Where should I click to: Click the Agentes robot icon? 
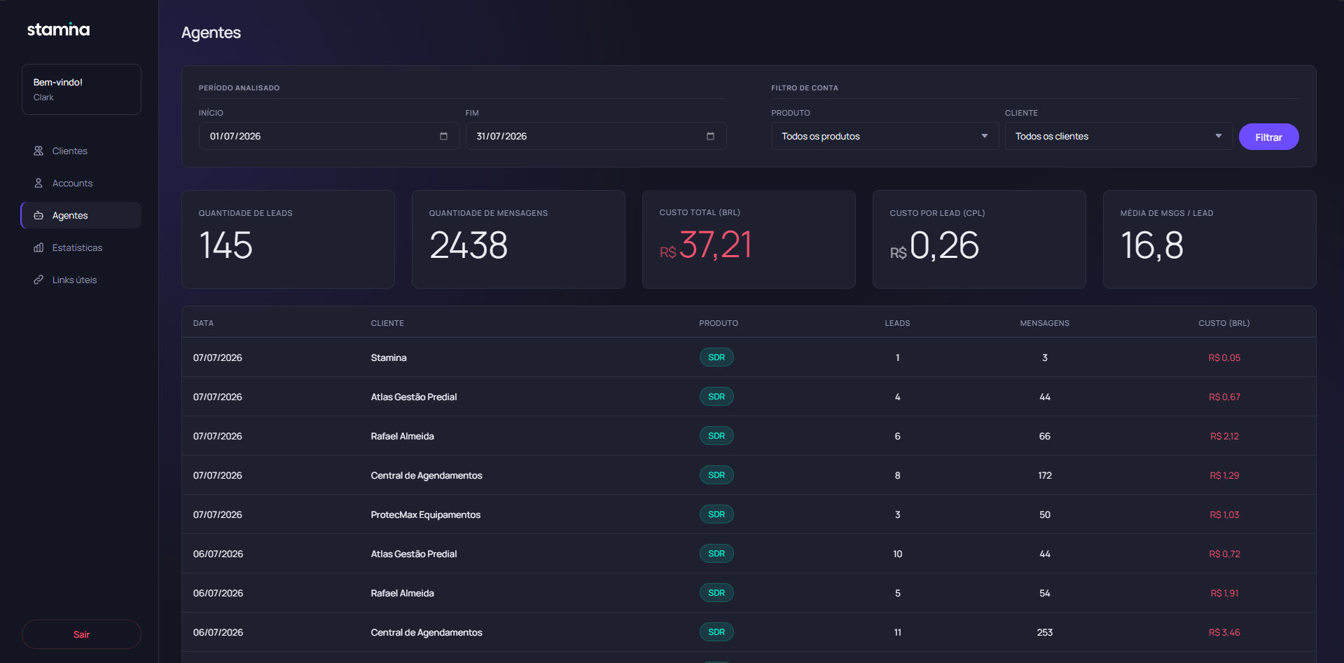click(x=39, y=215)
